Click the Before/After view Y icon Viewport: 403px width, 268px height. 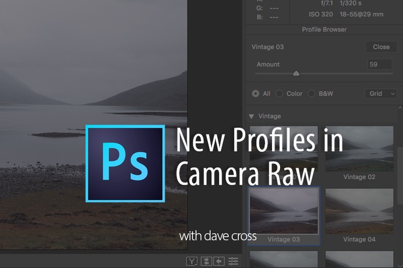(x=191, y=261)
